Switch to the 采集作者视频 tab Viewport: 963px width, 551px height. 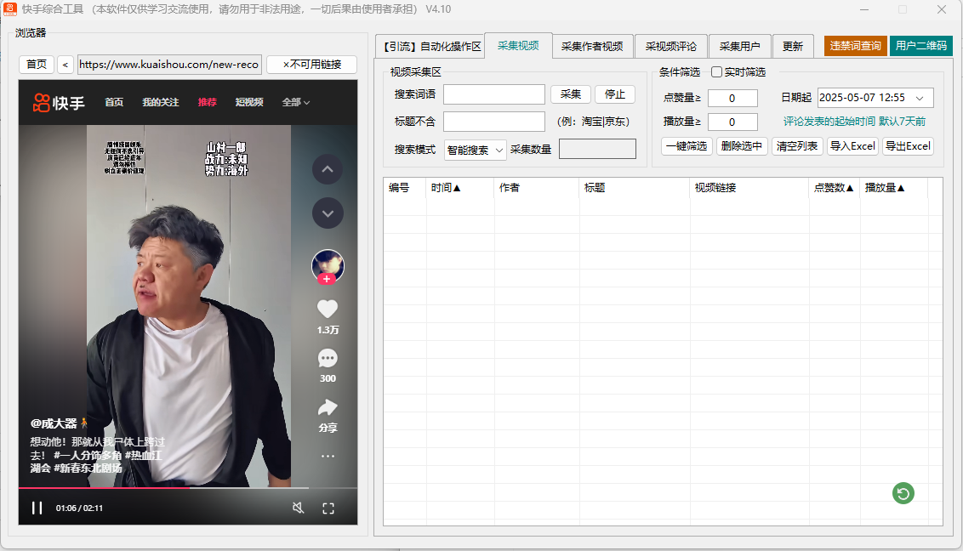[592, 47]
